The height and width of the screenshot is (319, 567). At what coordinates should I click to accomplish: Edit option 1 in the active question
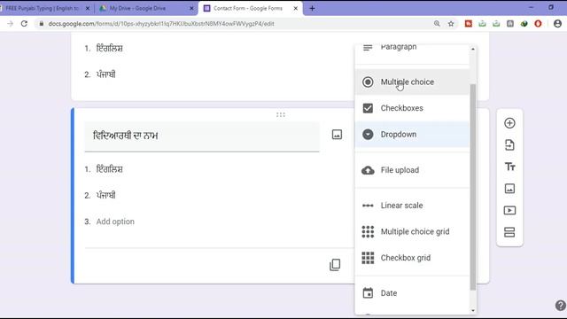109,169
